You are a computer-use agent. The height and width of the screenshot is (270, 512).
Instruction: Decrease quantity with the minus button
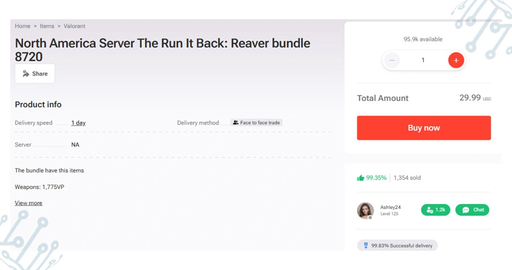pyautogui.click(x=392, y=60)
